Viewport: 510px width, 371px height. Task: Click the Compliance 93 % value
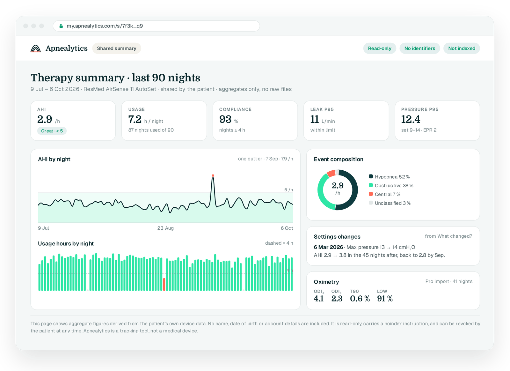229,119
